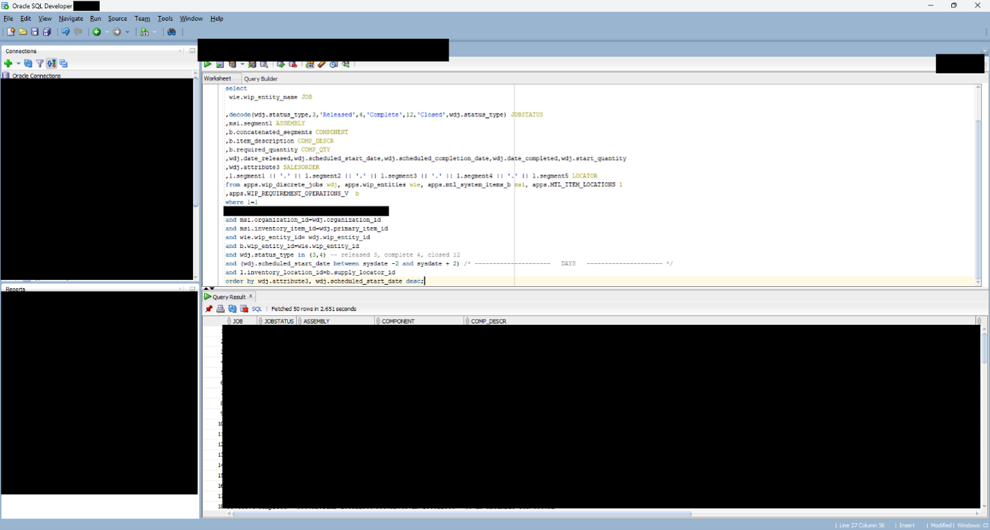
Task: Open the SQL Worksheet connection dropdown arrow
Action: [x=155, y=32]
